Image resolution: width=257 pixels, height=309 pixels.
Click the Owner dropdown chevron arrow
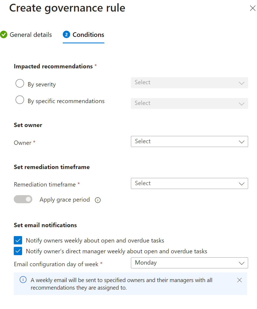241,142
